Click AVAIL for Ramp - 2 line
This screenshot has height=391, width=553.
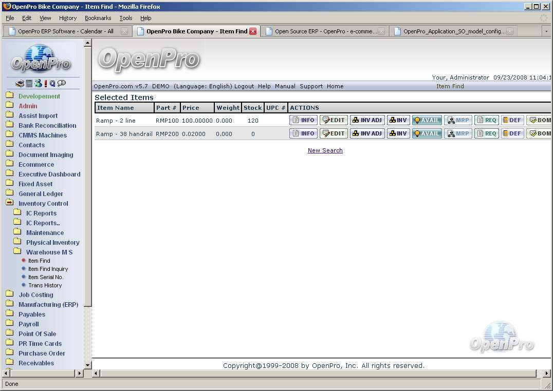[x=427, y=120]
